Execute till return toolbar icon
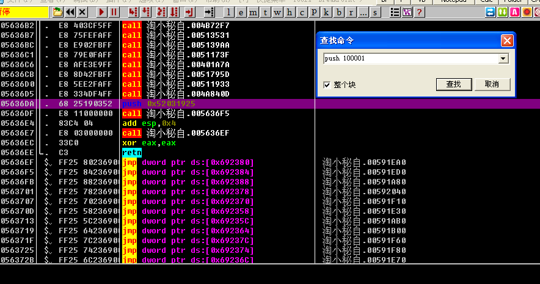 tap(189, 12)
